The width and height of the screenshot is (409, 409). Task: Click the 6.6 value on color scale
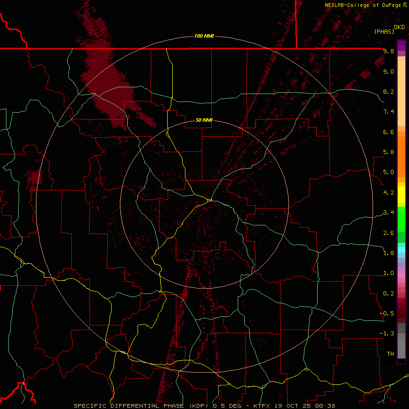pos(389,132)
